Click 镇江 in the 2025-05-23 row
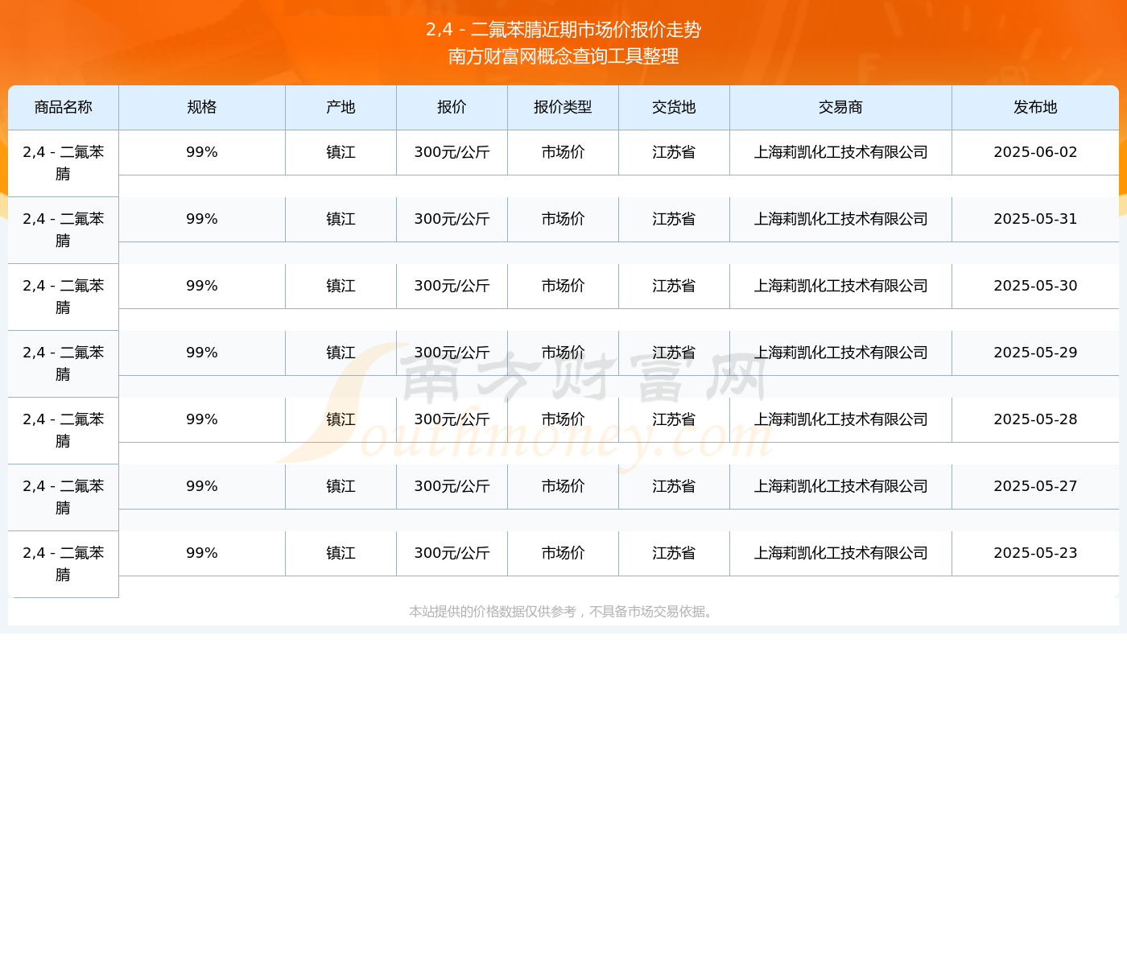Image resolution: width=1127 pixels, height=970 pixels. click(x=341, y=553)
